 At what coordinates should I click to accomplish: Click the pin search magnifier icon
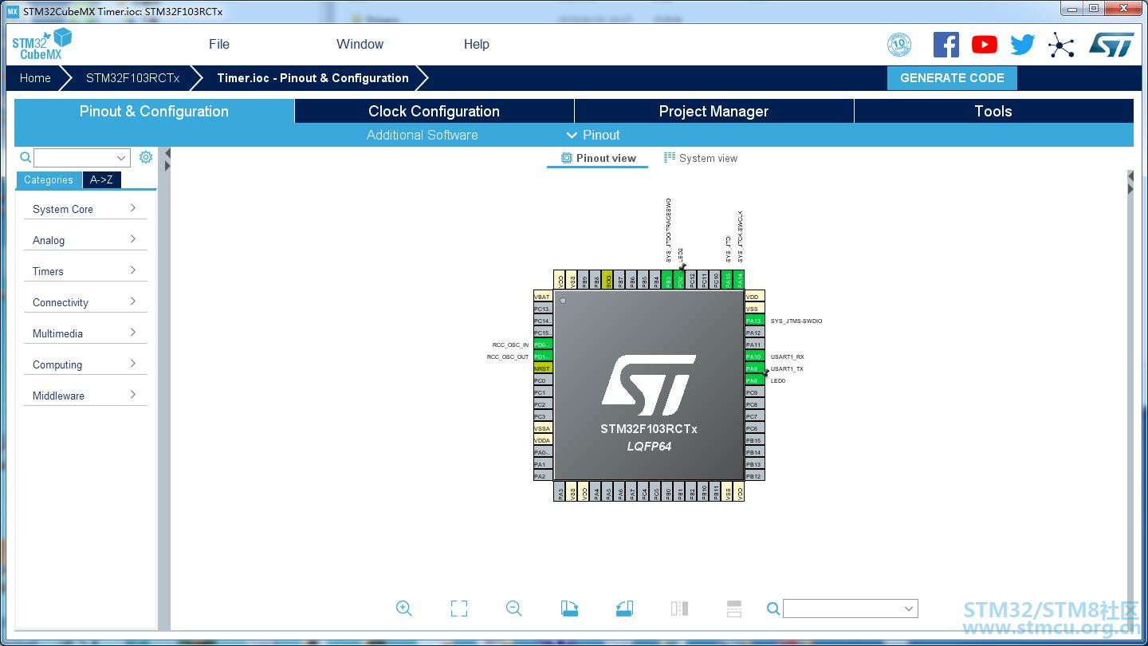click(773, 609)
